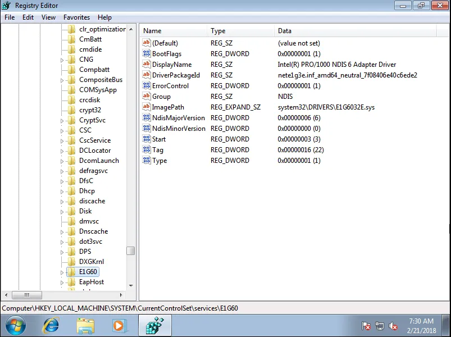Open the Help menu

point(104,17)
